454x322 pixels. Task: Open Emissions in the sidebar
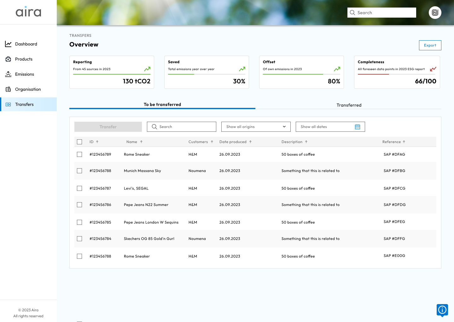(x=28, y=74)
